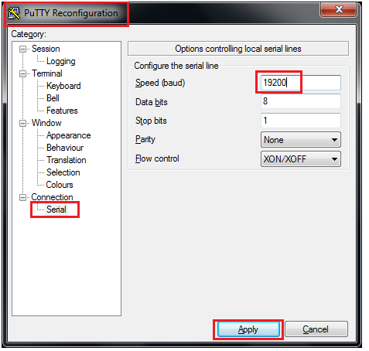Select the Behaviour category
This screenshot has width=369, height=351.
pos(65,148)
